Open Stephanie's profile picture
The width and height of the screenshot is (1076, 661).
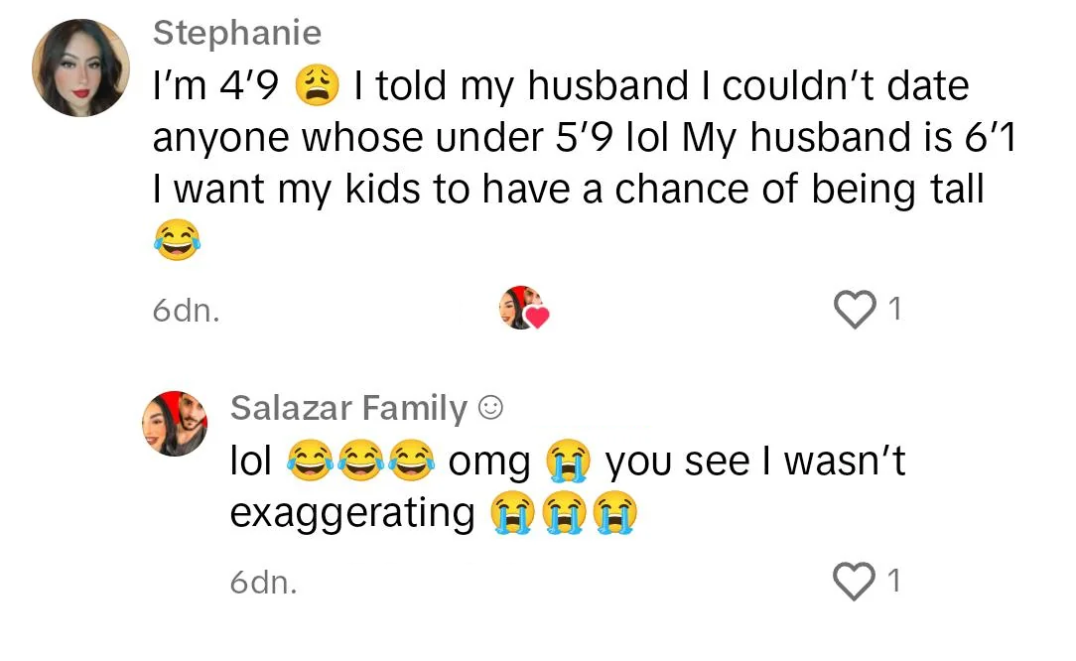coord(81,67)
